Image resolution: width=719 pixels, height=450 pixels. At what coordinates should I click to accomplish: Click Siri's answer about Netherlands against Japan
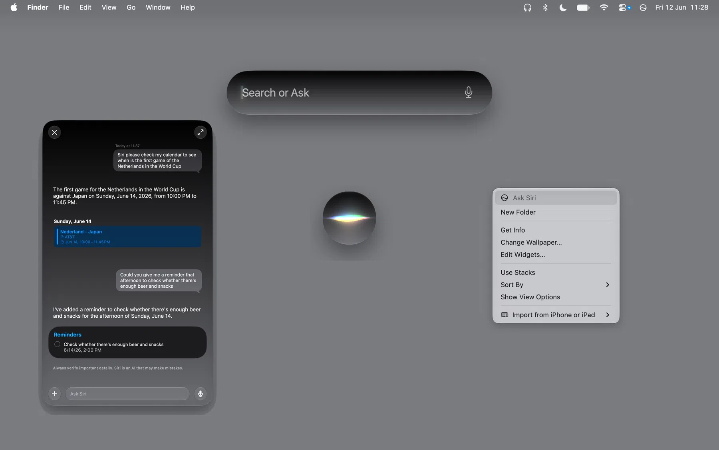(125, 196)
